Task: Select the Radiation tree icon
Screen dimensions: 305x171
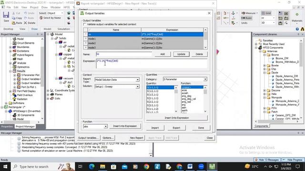Action: [14, 99]
